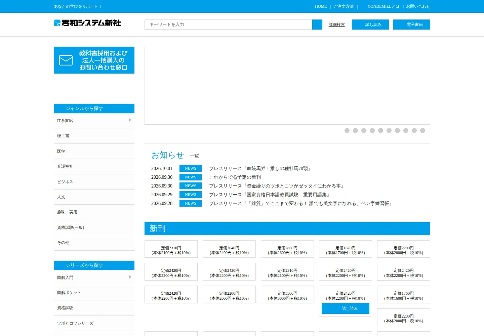This screenshot has width=484, height=336.
Task: Open the 介護福祉 genre
Action: 94,167
